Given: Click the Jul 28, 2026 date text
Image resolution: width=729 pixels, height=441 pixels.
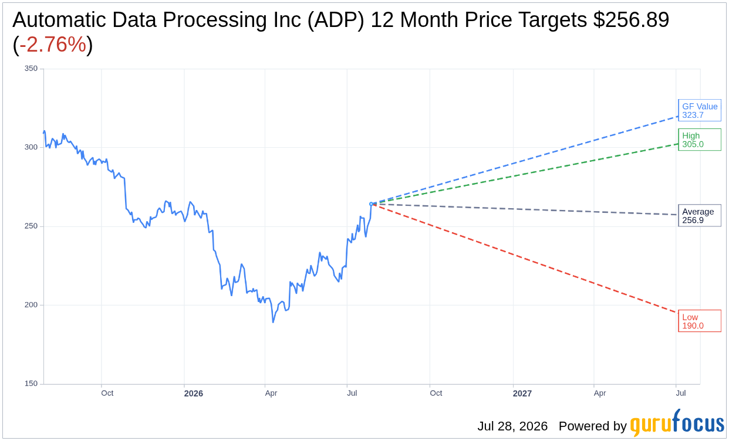Looking at the screenshot, I should (512, 426).
